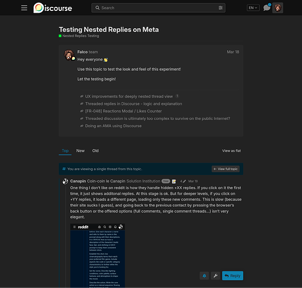Open link Threaded replies in Discourse logic and explanation

134,104
